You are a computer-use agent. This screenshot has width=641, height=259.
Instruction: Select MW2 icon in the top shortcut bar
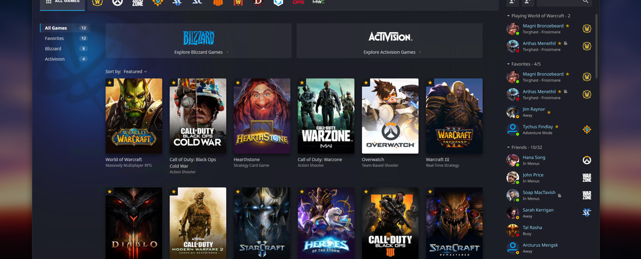318,2
